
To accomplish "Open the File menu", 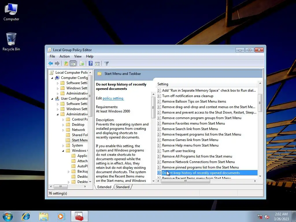I will click(52, 56).
